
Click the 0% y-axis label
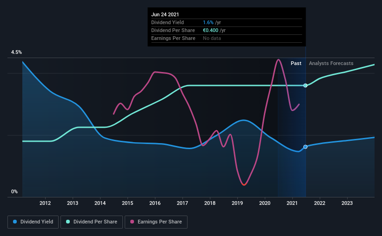pyautogui.click(x=14, y=192)
